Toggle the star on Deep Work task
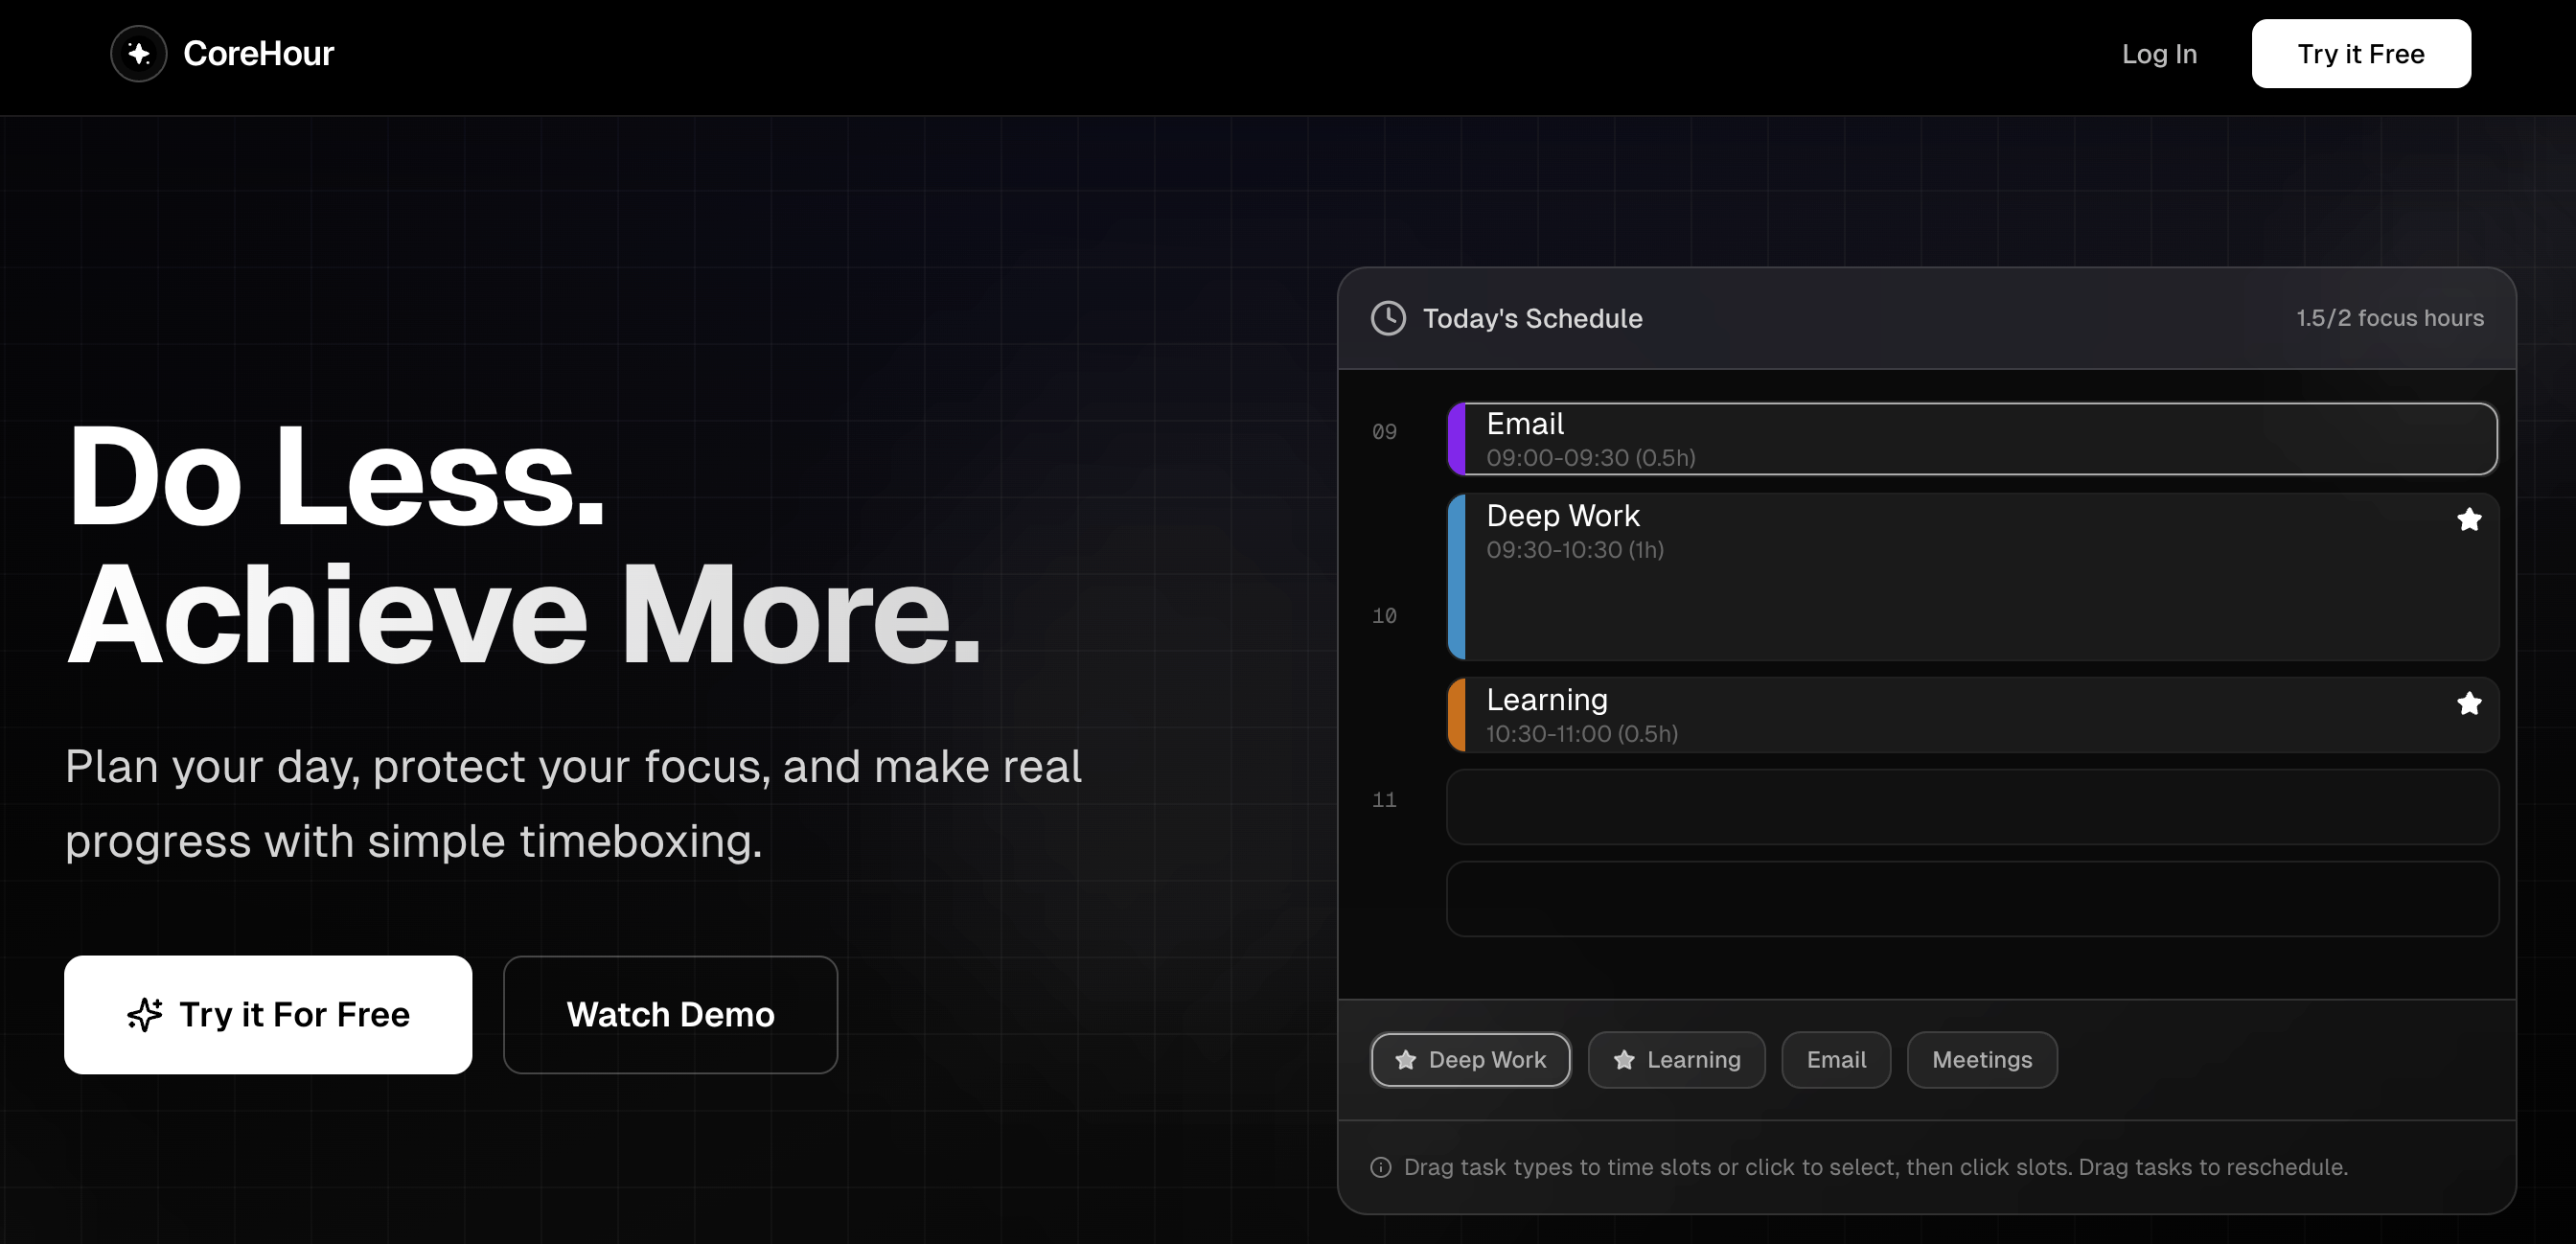This screenshot has height=1244, width=2576. point(2469,520)
